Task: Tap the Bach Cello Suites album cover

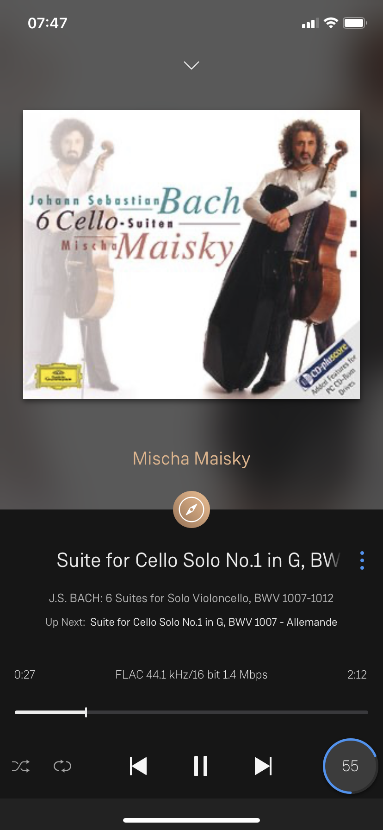Action: (191, 255)
